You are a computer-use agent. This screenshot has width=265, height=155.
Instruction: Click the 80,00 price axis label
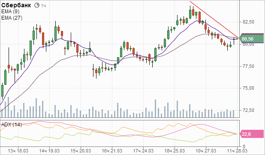point(248,44)
